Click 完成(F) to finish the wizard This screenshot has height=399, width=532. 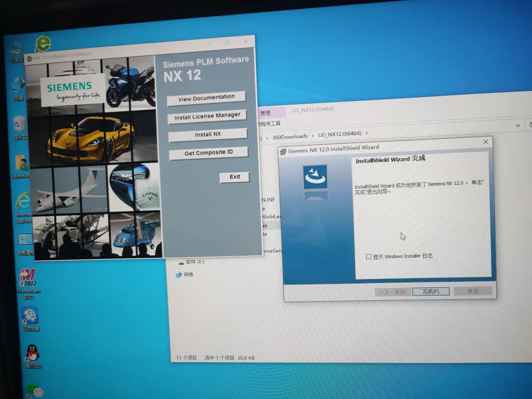431,291
